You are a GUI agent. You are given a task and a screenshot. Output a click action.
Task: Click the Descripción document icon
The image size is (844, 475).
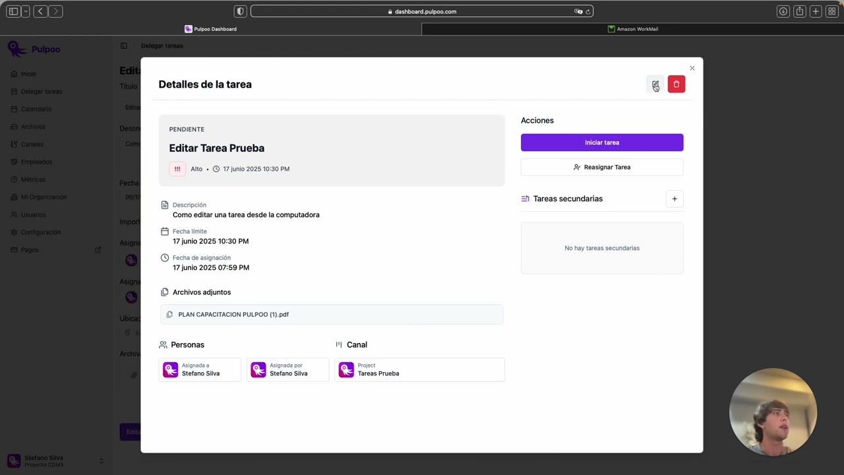pos(165,205)
